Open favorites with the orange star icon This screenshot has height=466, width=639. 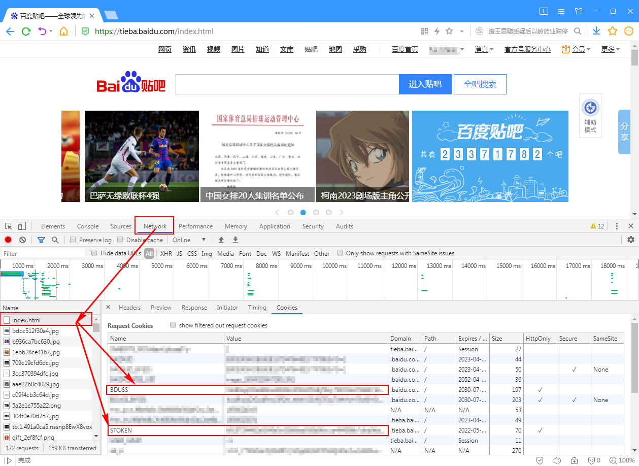coord(613,31)
